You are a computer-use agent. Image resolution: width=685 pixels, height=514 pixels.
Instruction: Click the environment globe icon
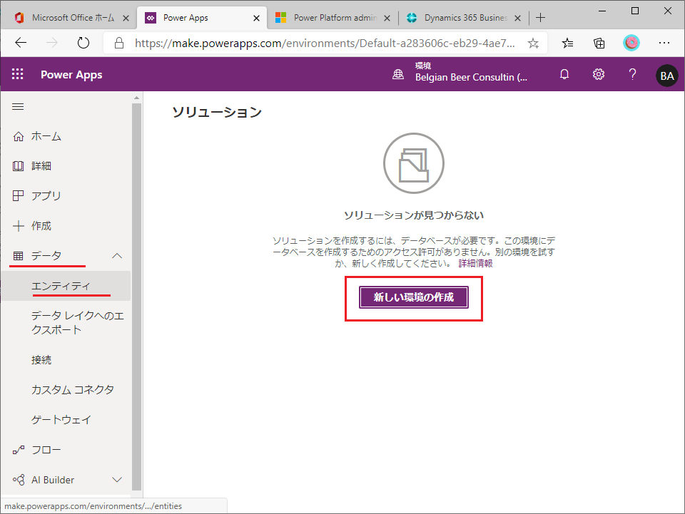pyautogui.click(x=398, y=75)
